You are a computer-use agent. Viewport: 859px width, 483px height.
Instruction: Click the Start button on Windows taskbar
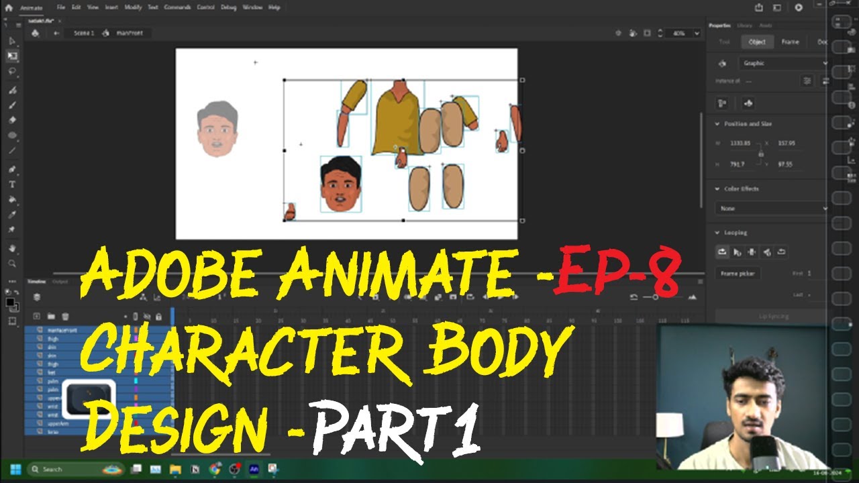(15, 469)
